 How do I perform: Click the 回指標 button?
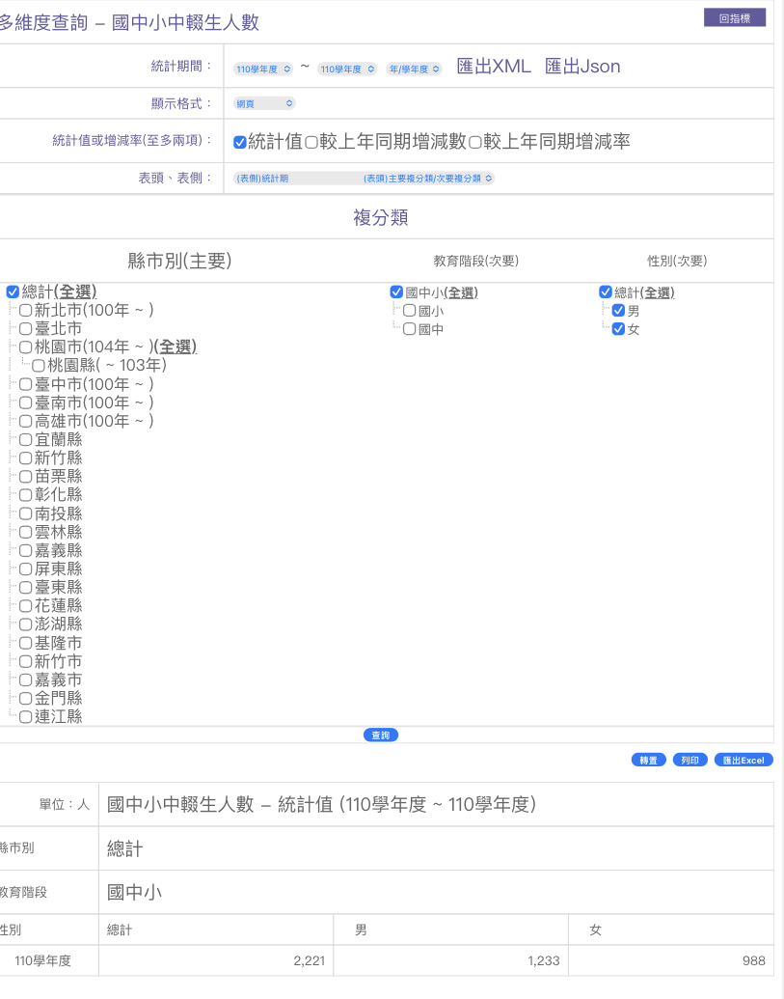coord(735,17)
